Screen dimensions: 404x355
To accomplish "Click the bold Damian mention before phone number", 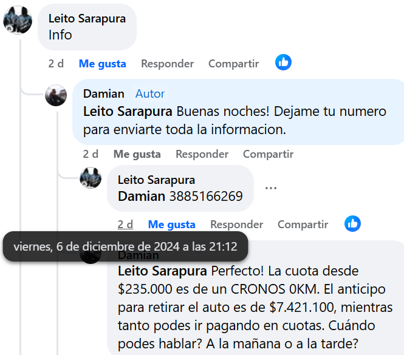I will (142, 196).
